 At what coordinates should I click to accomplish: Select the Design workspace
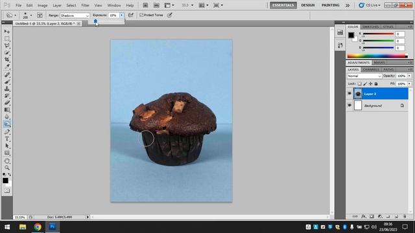pyautogui.click(x=308, y=5)
